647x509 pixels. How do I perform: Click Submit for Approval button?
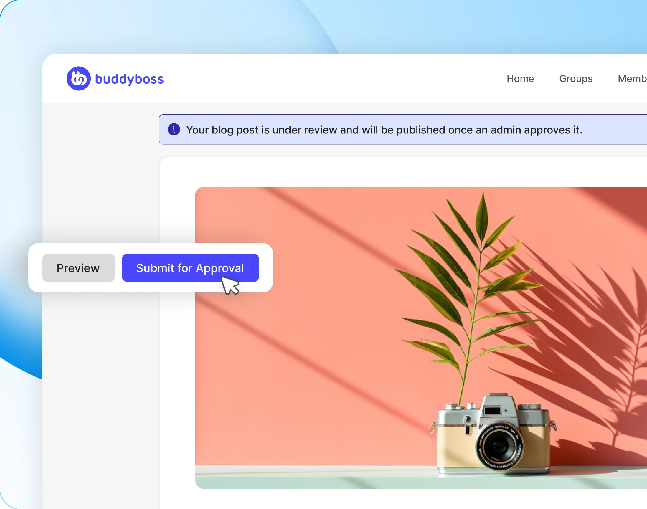coord(190,268)
